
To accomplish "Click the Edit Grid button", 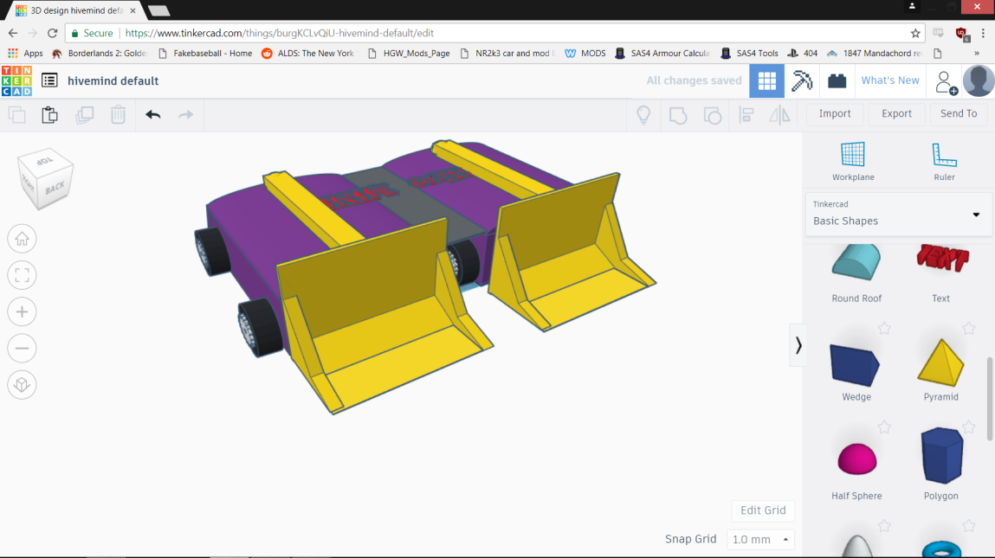I will (763, 510).
